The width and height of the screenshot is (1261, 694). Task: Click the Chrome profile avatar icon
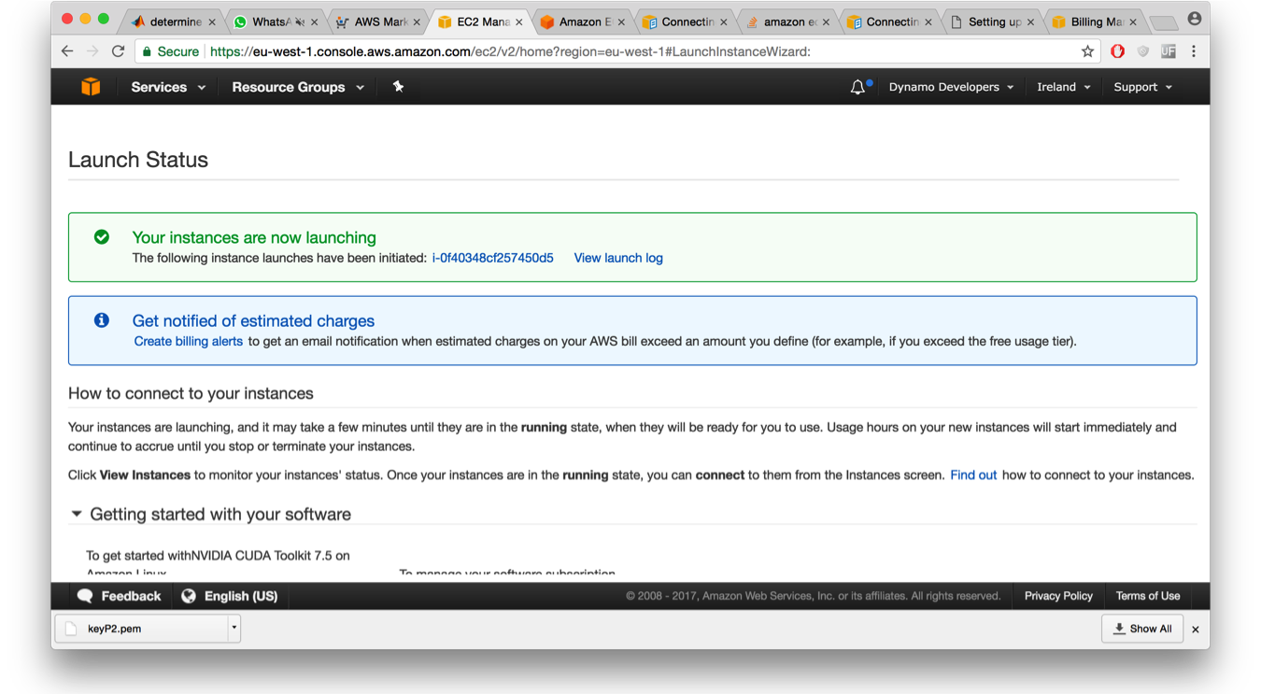tap(1195, 19)
